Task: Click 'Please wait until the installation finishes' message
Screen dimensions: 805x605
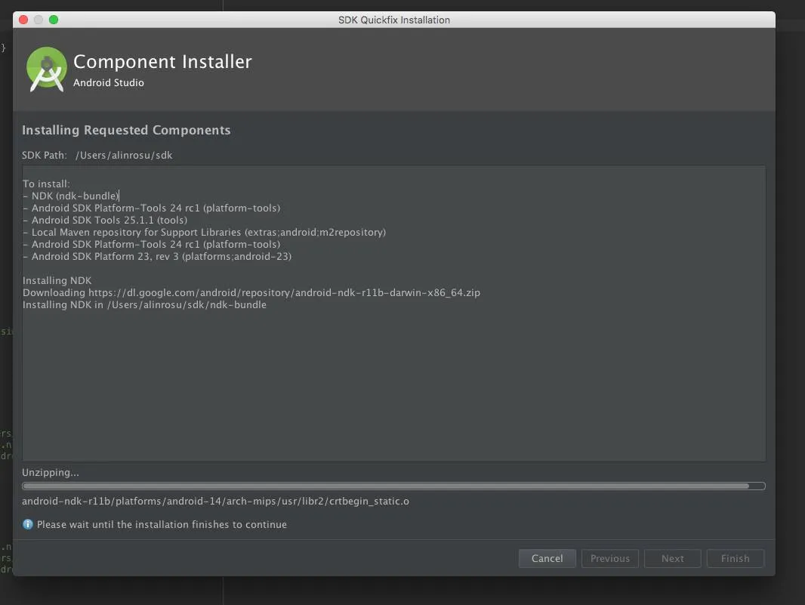Action: tap(162, 524)
